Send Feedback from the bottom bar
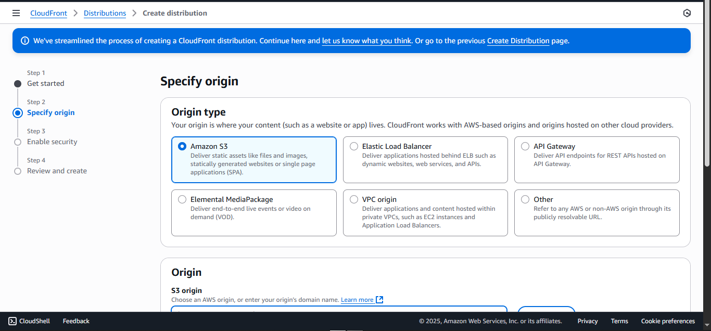Image resolution: width=711 pixels, height=331 pixels. click(x=75, y=321)
